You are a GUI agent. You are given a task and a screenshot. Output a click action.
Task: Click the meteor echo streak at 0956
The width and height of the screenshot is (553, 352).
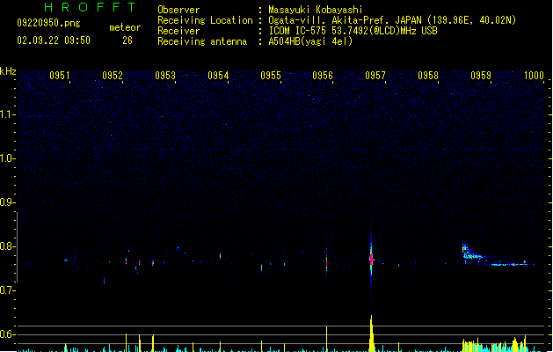(326, 262)
